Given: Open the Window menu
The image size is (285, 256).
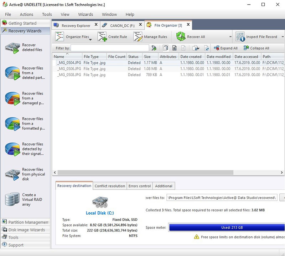Looking at the screenshot, I should [109, 14].
